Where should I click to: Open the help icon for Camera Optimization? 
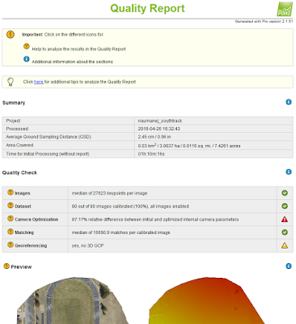click(x=11, y=219)
